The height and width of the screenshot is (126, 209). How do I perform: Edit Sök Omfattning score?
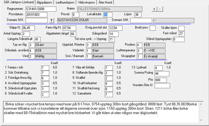45,73
